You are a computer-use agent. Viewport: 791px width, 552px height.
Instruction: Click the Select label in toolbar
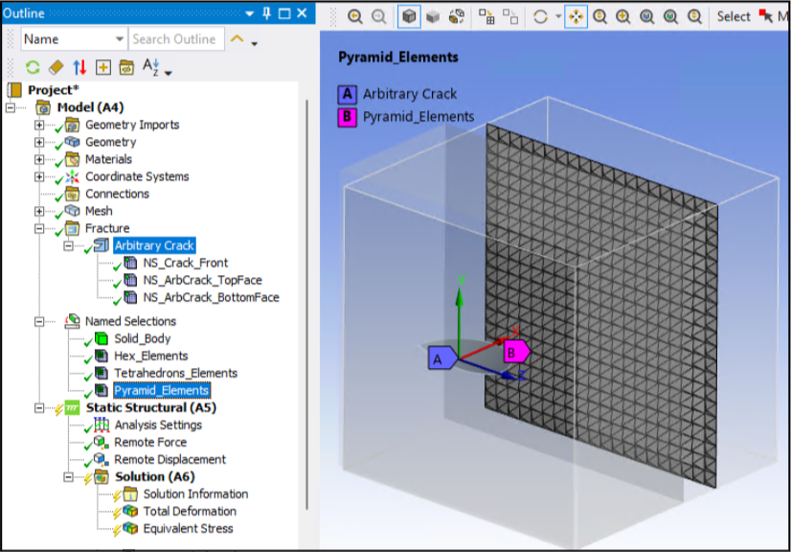tap(734, 16)
